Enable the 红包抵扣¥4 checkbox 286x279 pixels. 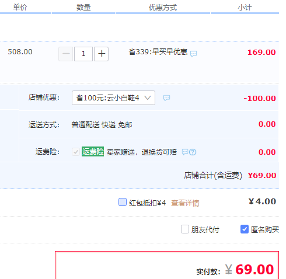123,202
